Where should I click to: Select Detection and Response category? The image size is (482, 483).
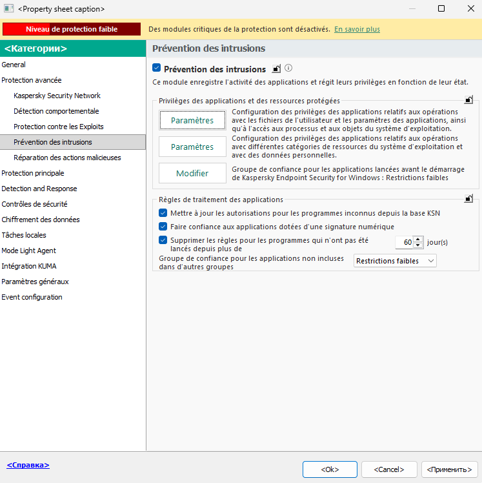[73, 189]
